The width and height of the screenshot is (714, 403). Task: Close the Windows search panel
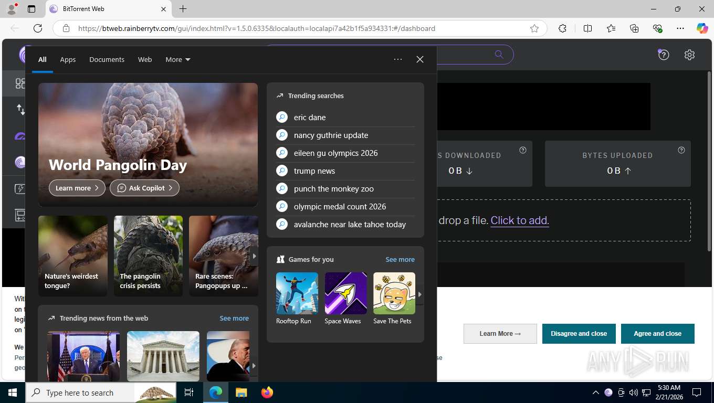(x=420, y=59)
